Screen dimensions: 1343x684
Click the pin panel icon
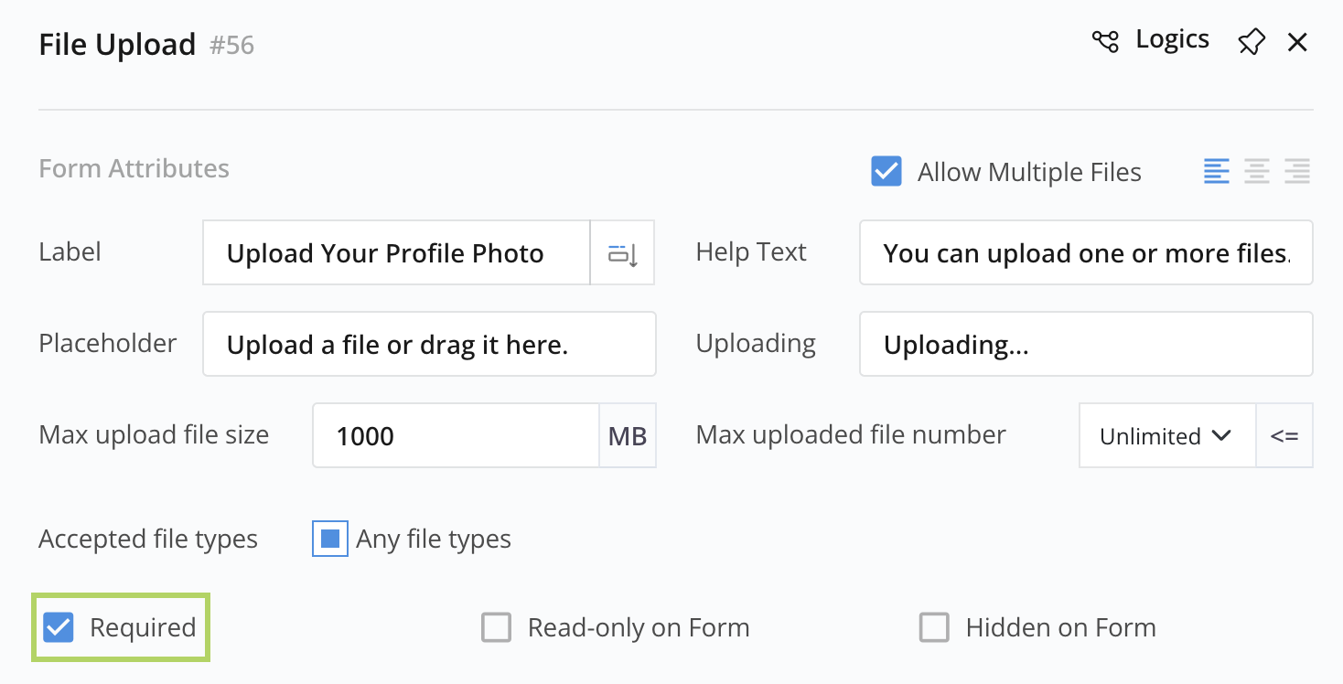coord(1251,42)
